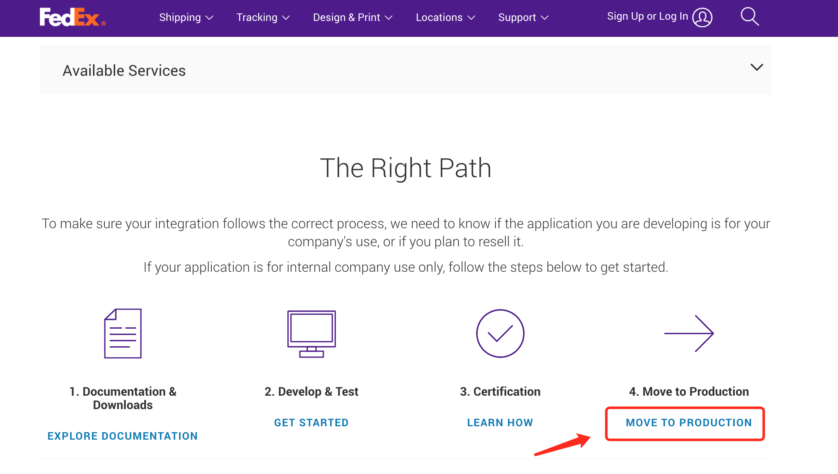Open the Tracking dropdown menu
838x474 pixels.
tap(263, 18)
